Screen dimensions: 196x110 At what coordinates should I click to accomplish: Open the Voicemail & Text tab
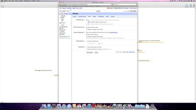pos(82,16)
